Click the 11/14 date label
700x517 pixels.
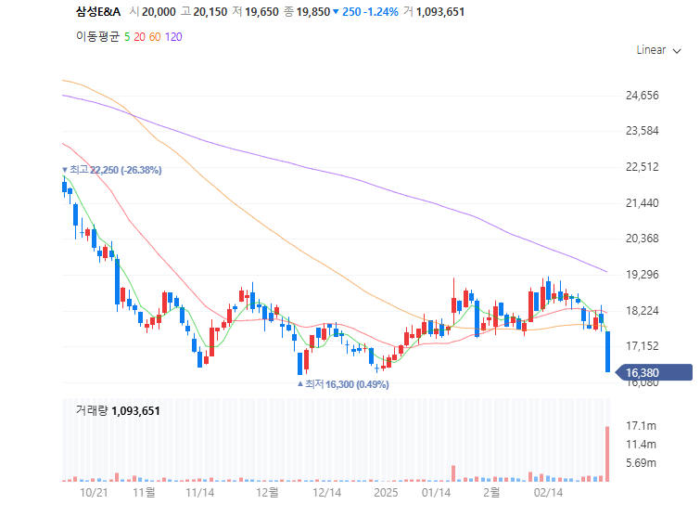[200, 493]
